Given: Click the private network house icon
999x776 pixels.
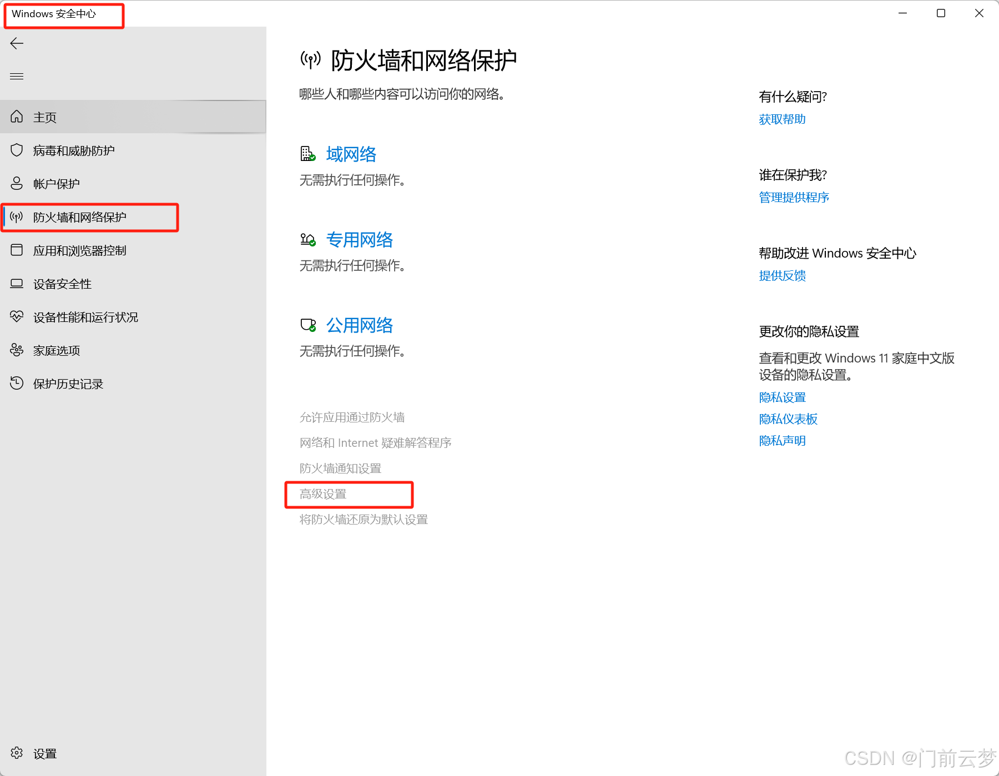Looking at the screenshot, I should [x=308, y=239].
